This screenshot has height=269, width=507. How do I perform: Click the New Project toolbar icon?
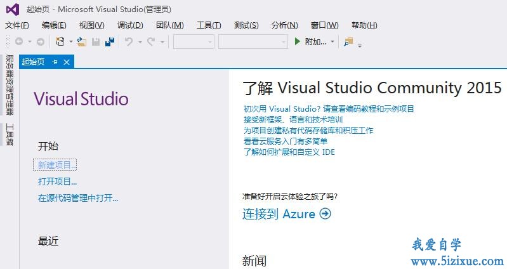tap(60, 41)
